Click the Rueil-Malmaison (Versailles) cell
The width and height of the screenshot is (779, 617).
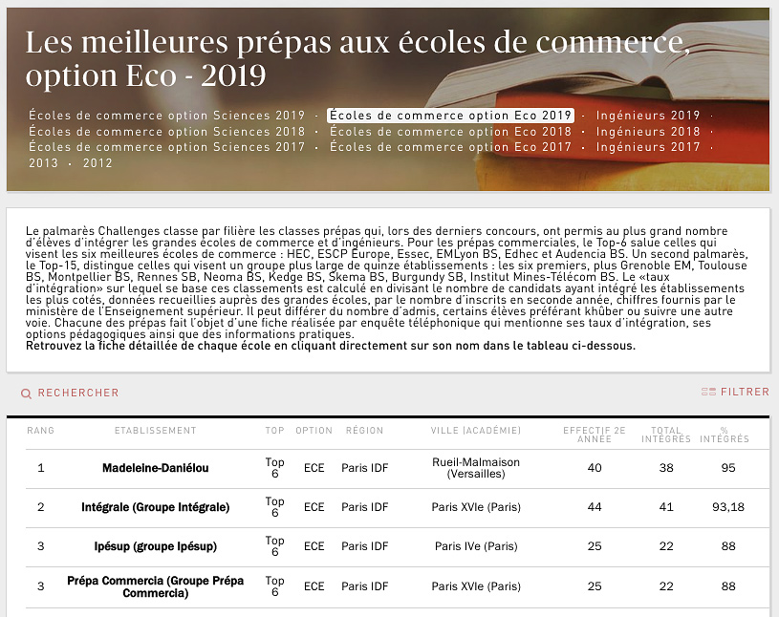(x=476, y=468)
